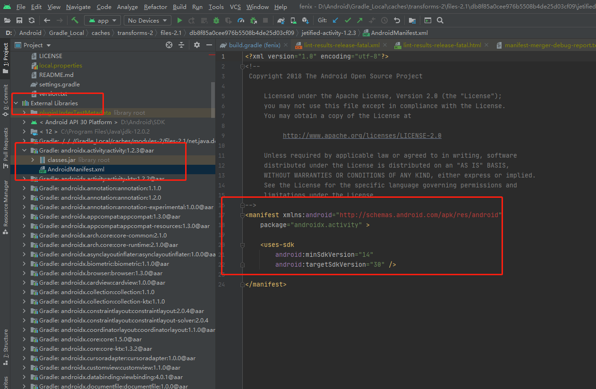
Task: Close the lint-results-release-fatal.xml tab
Action: (385, 45)
